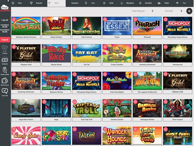Launch the Fat Cat game thumbnail
This screenshot has width=194, height=146.
(x=86, y=54)
